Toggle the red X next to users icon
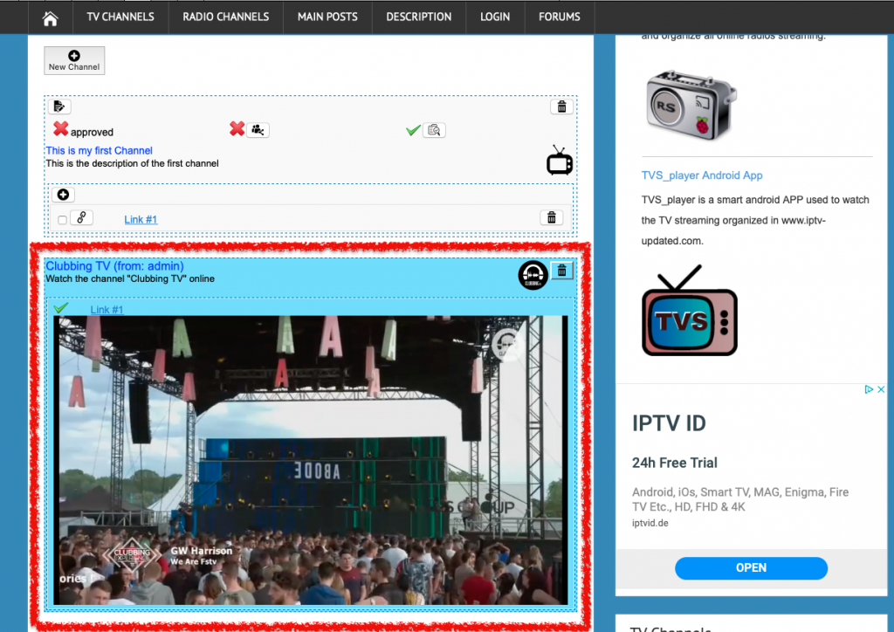This screenshot has width=894, height=632. coord(237,129)
